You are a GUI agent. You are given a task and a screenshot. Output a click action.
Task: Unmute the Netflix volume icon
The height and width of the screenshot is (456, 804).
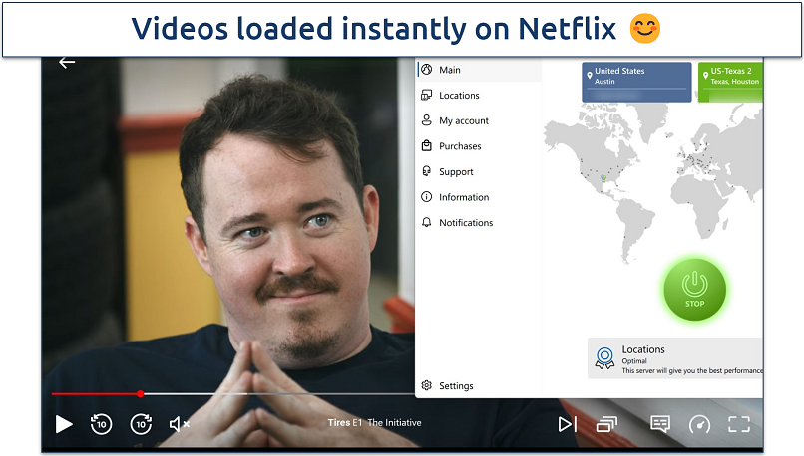pyautogui.click(x=179, y=424)
